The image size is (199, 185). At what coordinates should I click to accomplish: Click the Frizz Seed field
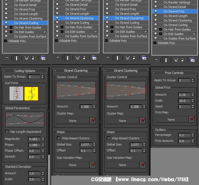tap(184, 107)
